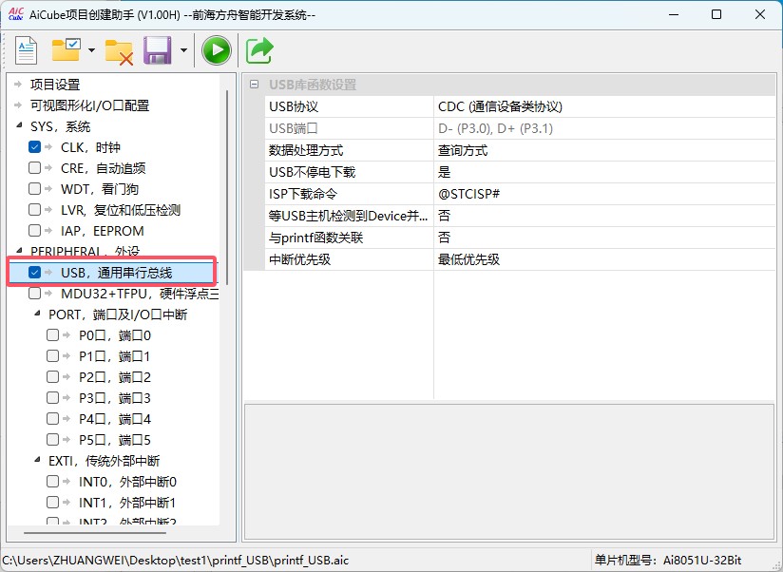Toggle the P0 port checkbox

52,334
